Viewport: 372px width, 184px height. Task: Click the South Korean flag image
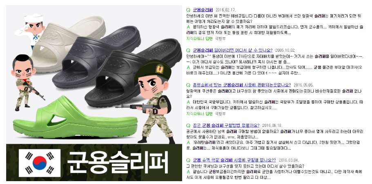tap(40, 163)
